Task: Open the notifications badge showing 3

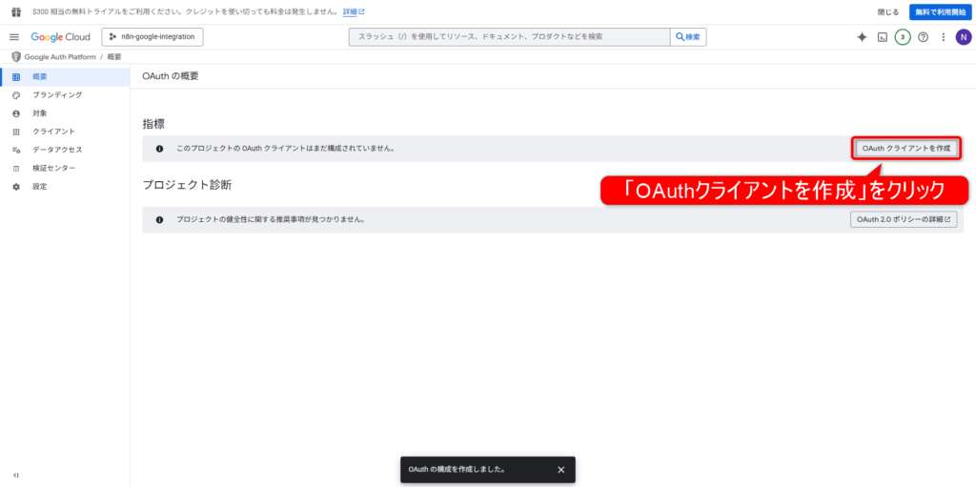Action: (903, 37)
